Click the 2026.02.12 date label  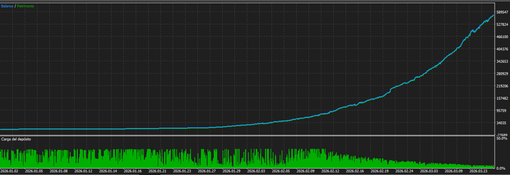click(x=330, y=171)
